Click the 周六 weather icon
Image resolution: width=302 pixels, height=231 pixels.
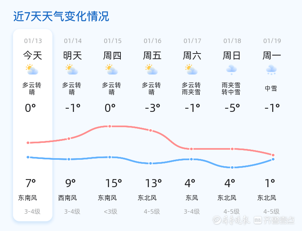192,70
